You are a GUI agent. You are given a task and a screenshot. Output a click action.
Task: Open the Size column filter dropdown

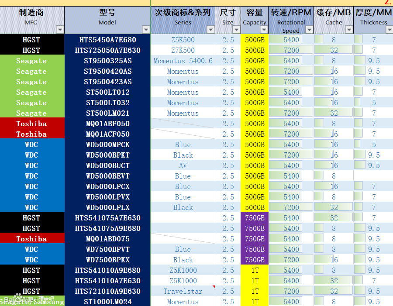pyautogui.click(x=236, y=30)
